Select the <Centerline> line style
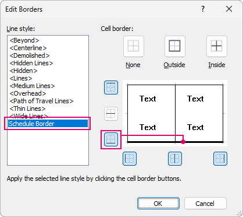Screen dimensions: 243x217 pos(28,48)
